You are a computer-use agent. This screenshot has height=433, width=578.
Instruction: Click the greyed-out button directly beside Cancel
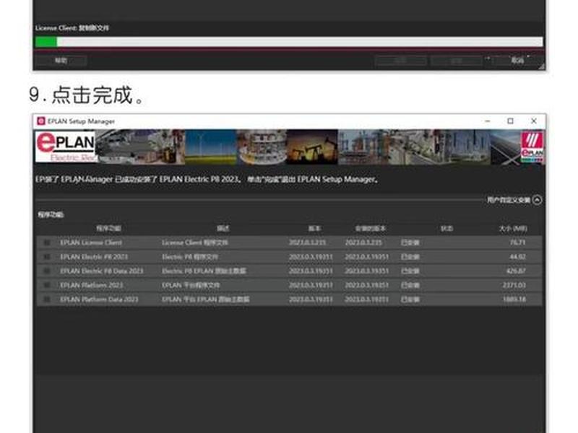tap(457, 61)
